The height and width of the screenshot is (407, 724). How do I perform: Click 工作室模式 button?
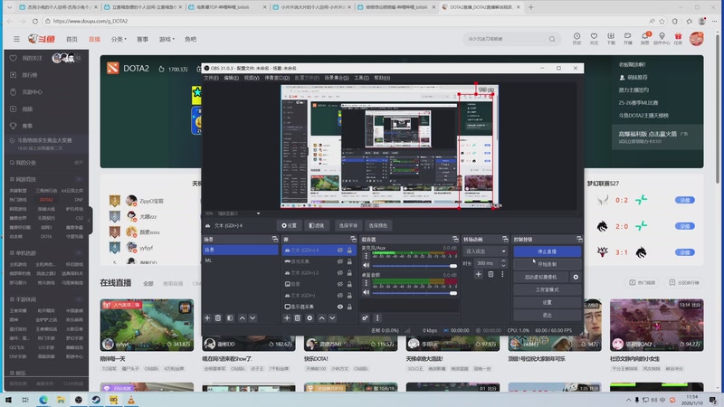pyautogui.click(x=548, y=289)
